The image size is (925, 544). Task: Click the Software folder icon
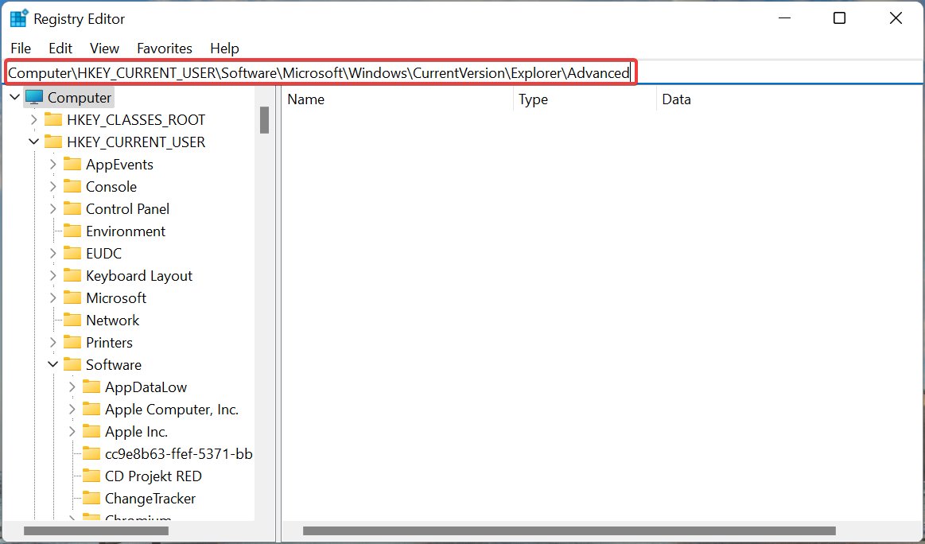tap(72, 364)
